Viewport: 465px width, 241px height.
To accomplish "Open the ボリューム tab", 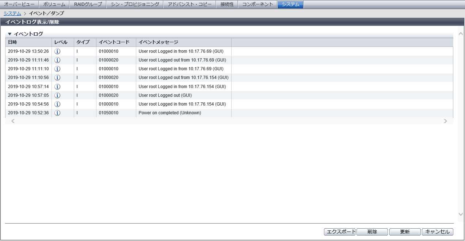I will [54, 4].
